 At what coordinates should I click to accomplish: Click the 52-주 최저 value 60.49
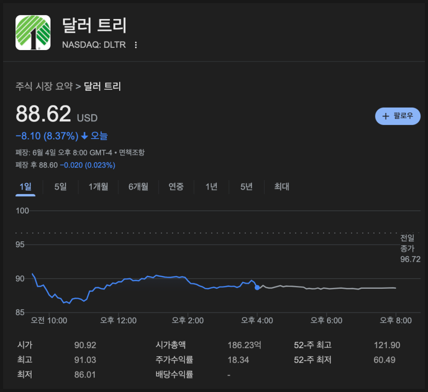click(384, 360)
